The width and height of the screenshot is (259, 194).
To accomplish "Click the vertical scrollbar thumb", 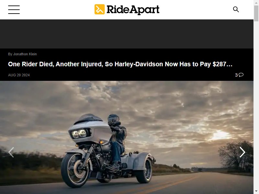I will pos(256,13).
